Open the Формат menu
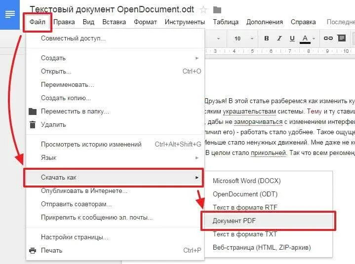Viewport: 355px width, 264px height. point(145,22)
